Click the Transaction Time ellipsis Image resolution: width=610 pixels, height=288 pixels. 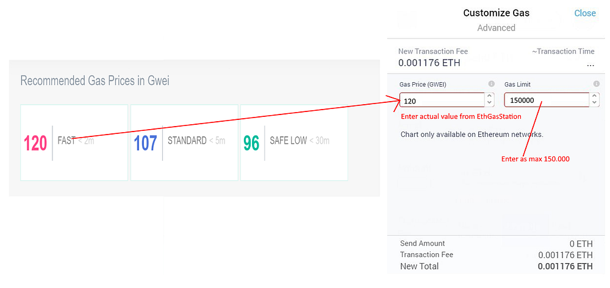tap(590, 64)
